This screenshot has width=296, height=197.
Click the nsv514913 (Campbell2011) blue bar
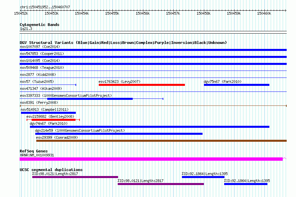(48, 113)
